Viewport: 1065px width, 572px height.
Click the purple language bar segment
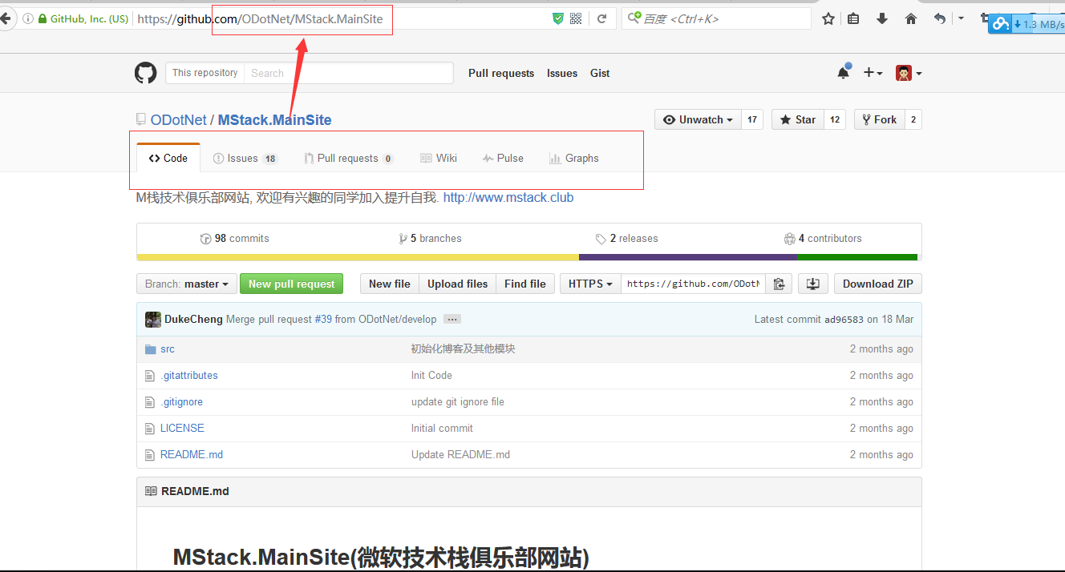click(x=688, y=257)
